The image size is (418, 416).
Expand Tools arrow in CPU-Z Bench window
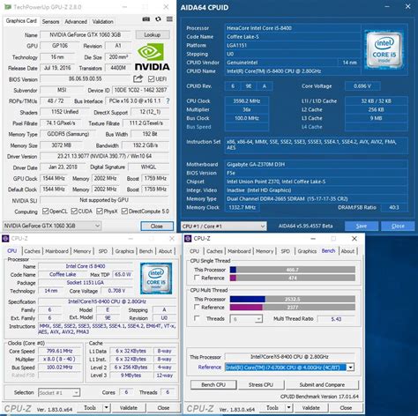pyautogui.click(x=289, y=408)
